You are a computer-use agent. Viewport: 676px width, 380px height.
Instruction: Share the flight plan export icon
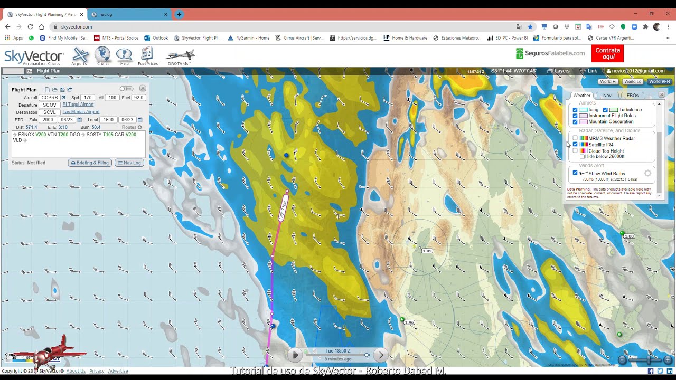pos(69,90)
